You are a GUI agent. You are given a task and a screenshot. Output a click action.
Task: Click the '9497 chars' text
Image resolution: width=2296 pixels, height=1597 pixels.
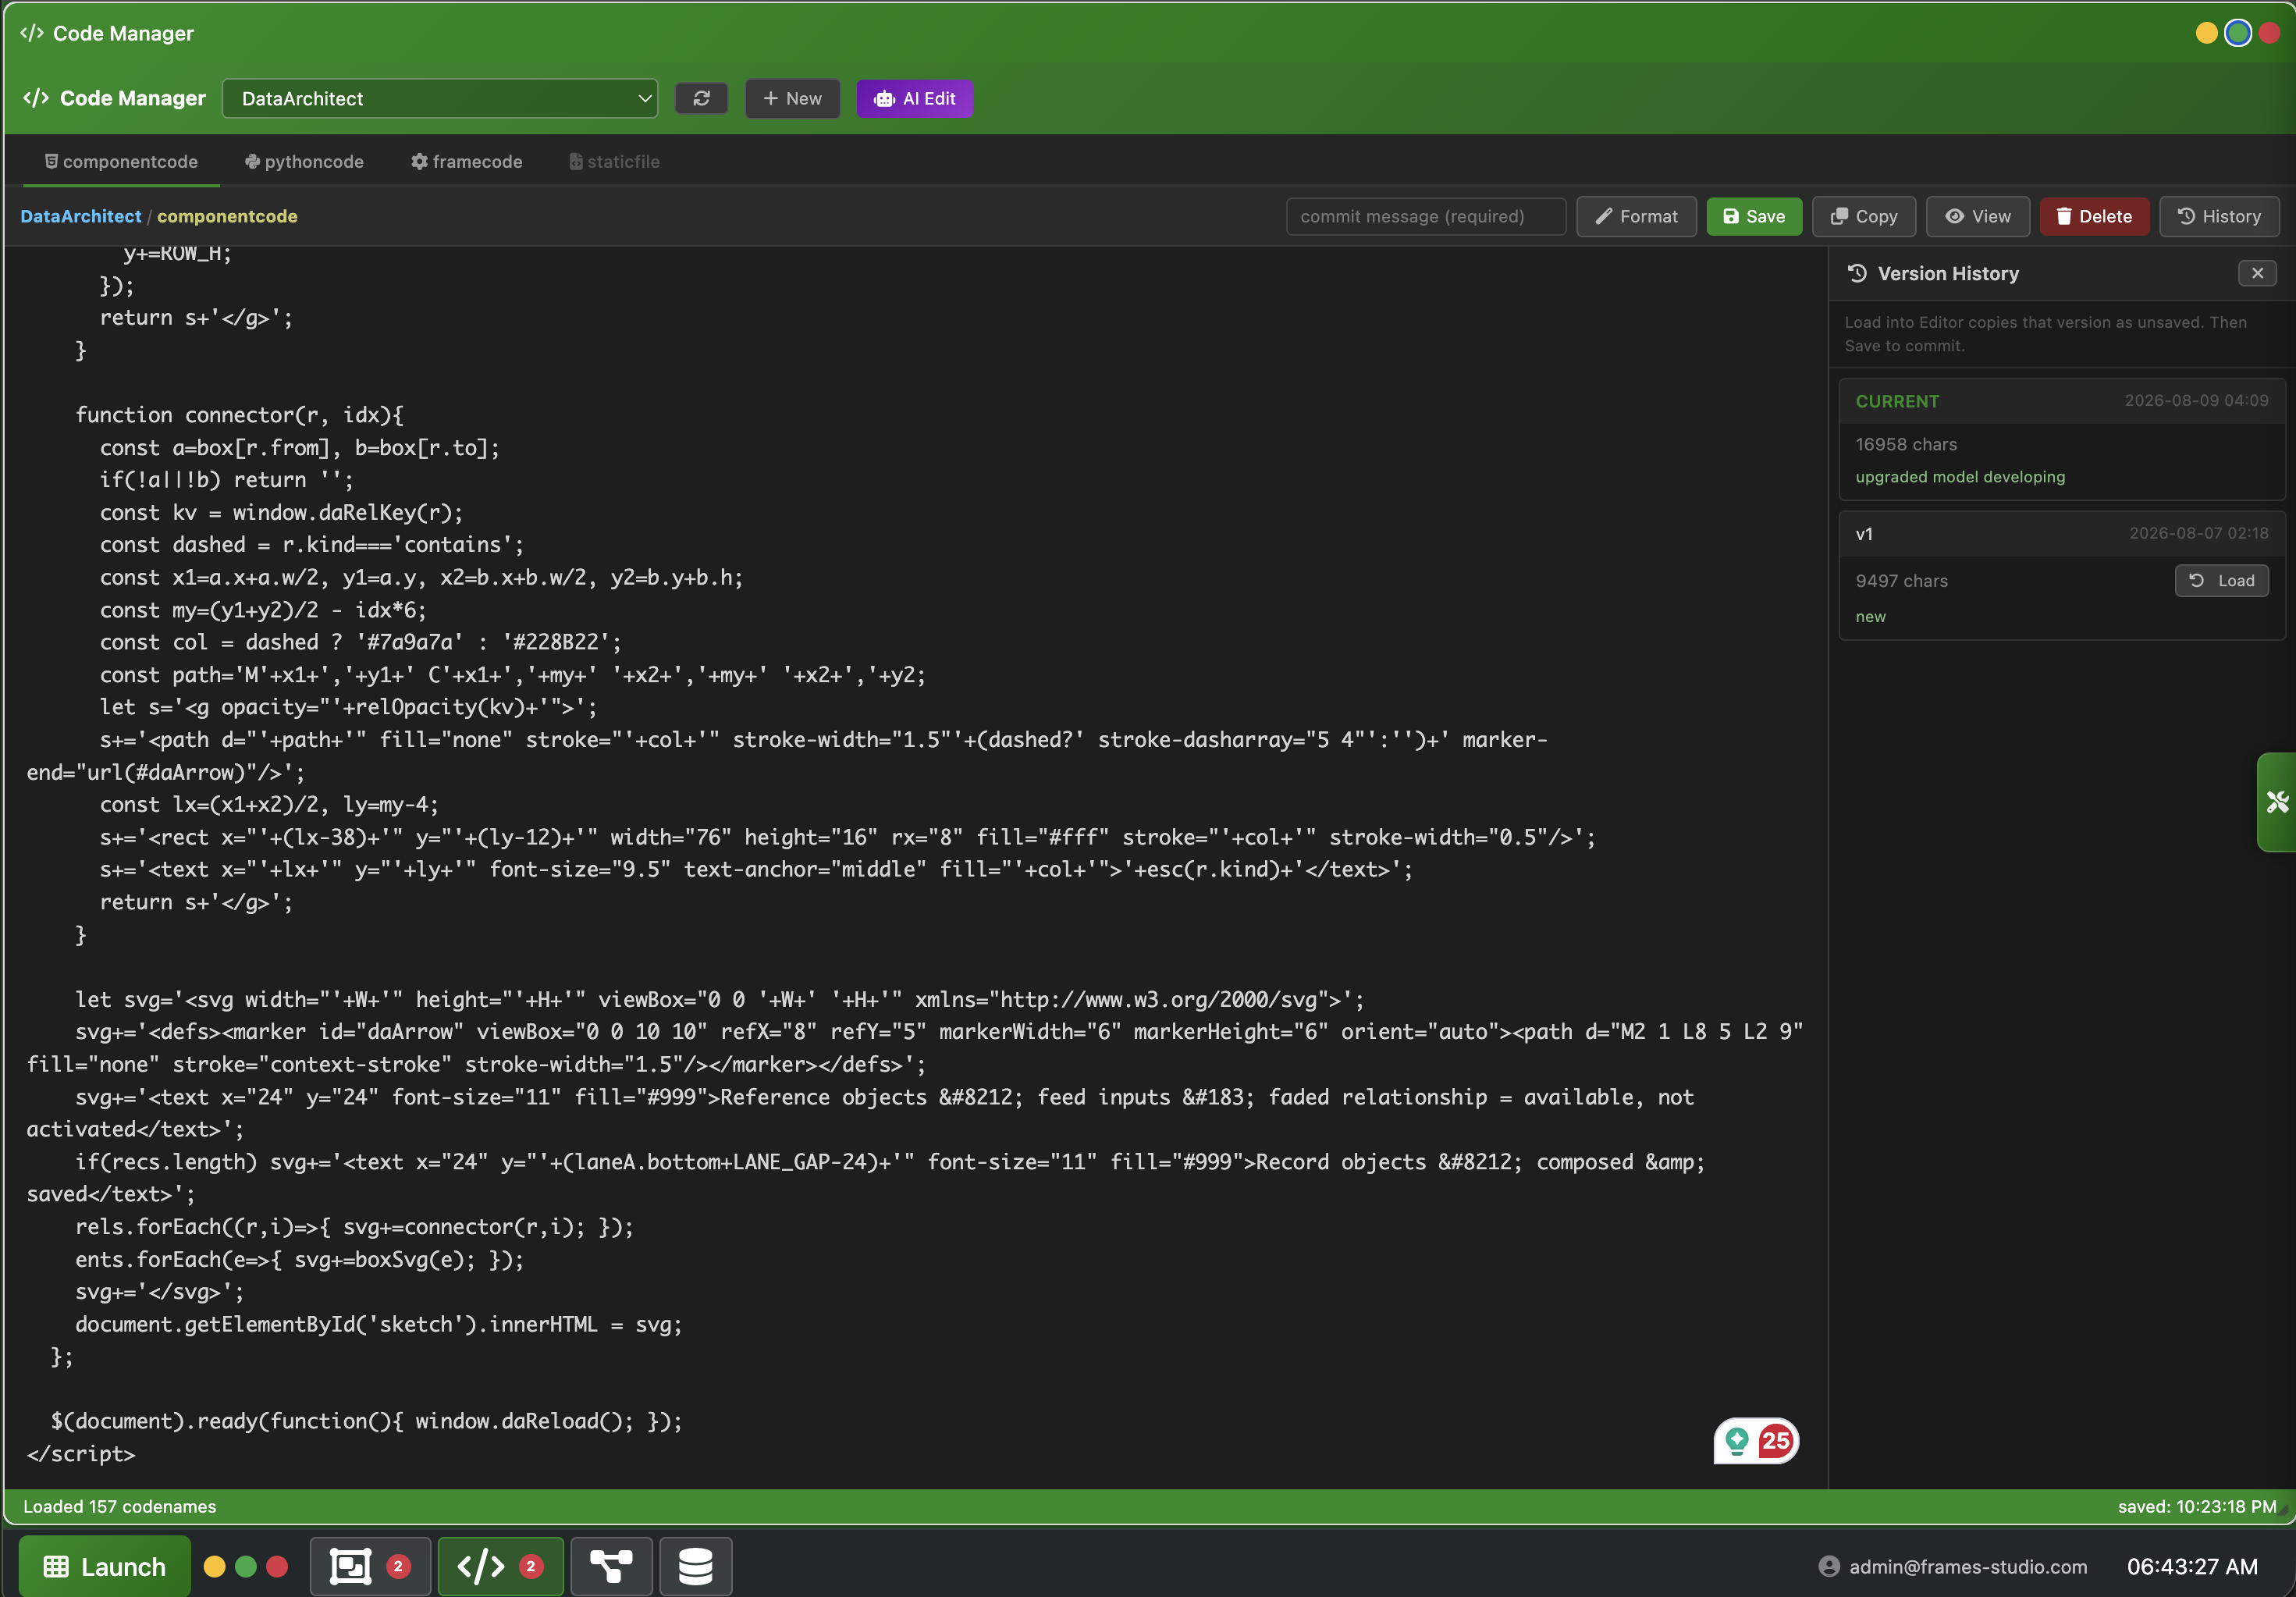click(x=1901, y=581)
